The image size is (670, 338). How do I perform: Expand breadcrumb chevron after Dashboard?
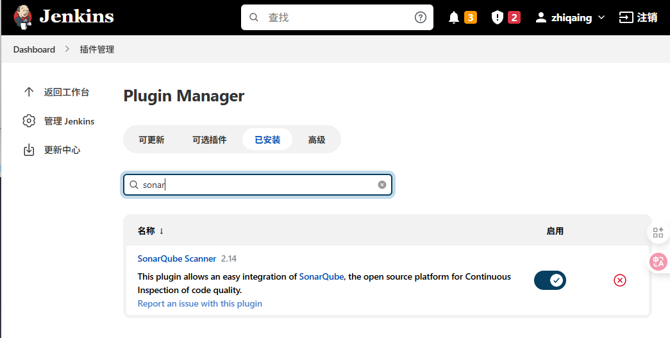click(67, 49)
